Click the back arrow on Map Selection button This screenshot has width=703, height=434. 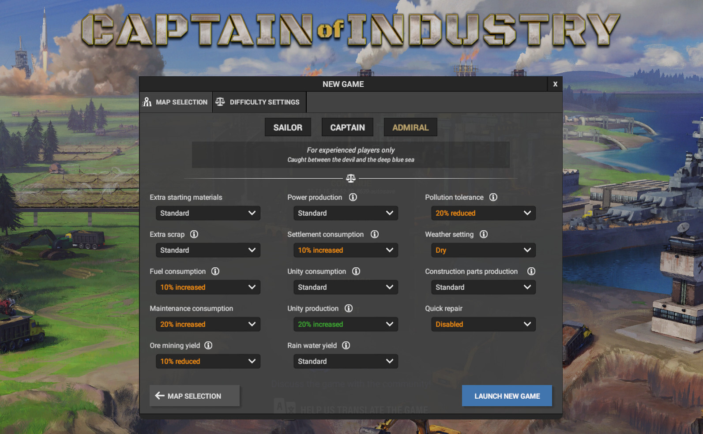pos(160,396)
